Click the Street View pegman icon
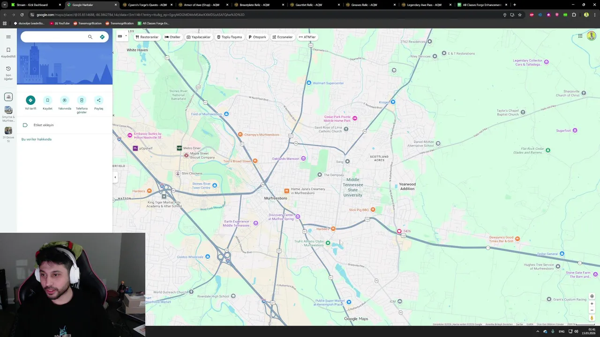Screen dimensions: 600x337 (x=592, y=318)
